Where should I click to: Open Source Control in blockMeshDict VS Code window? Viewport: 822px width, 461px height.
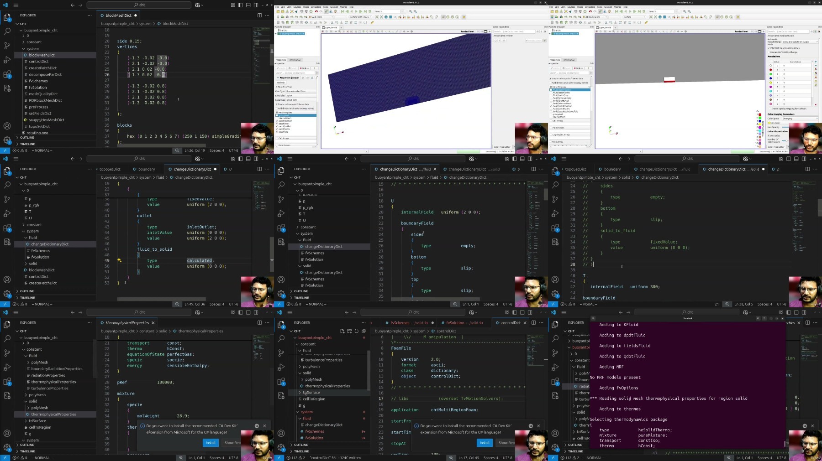pyautogui.click(x=7, y=46)
